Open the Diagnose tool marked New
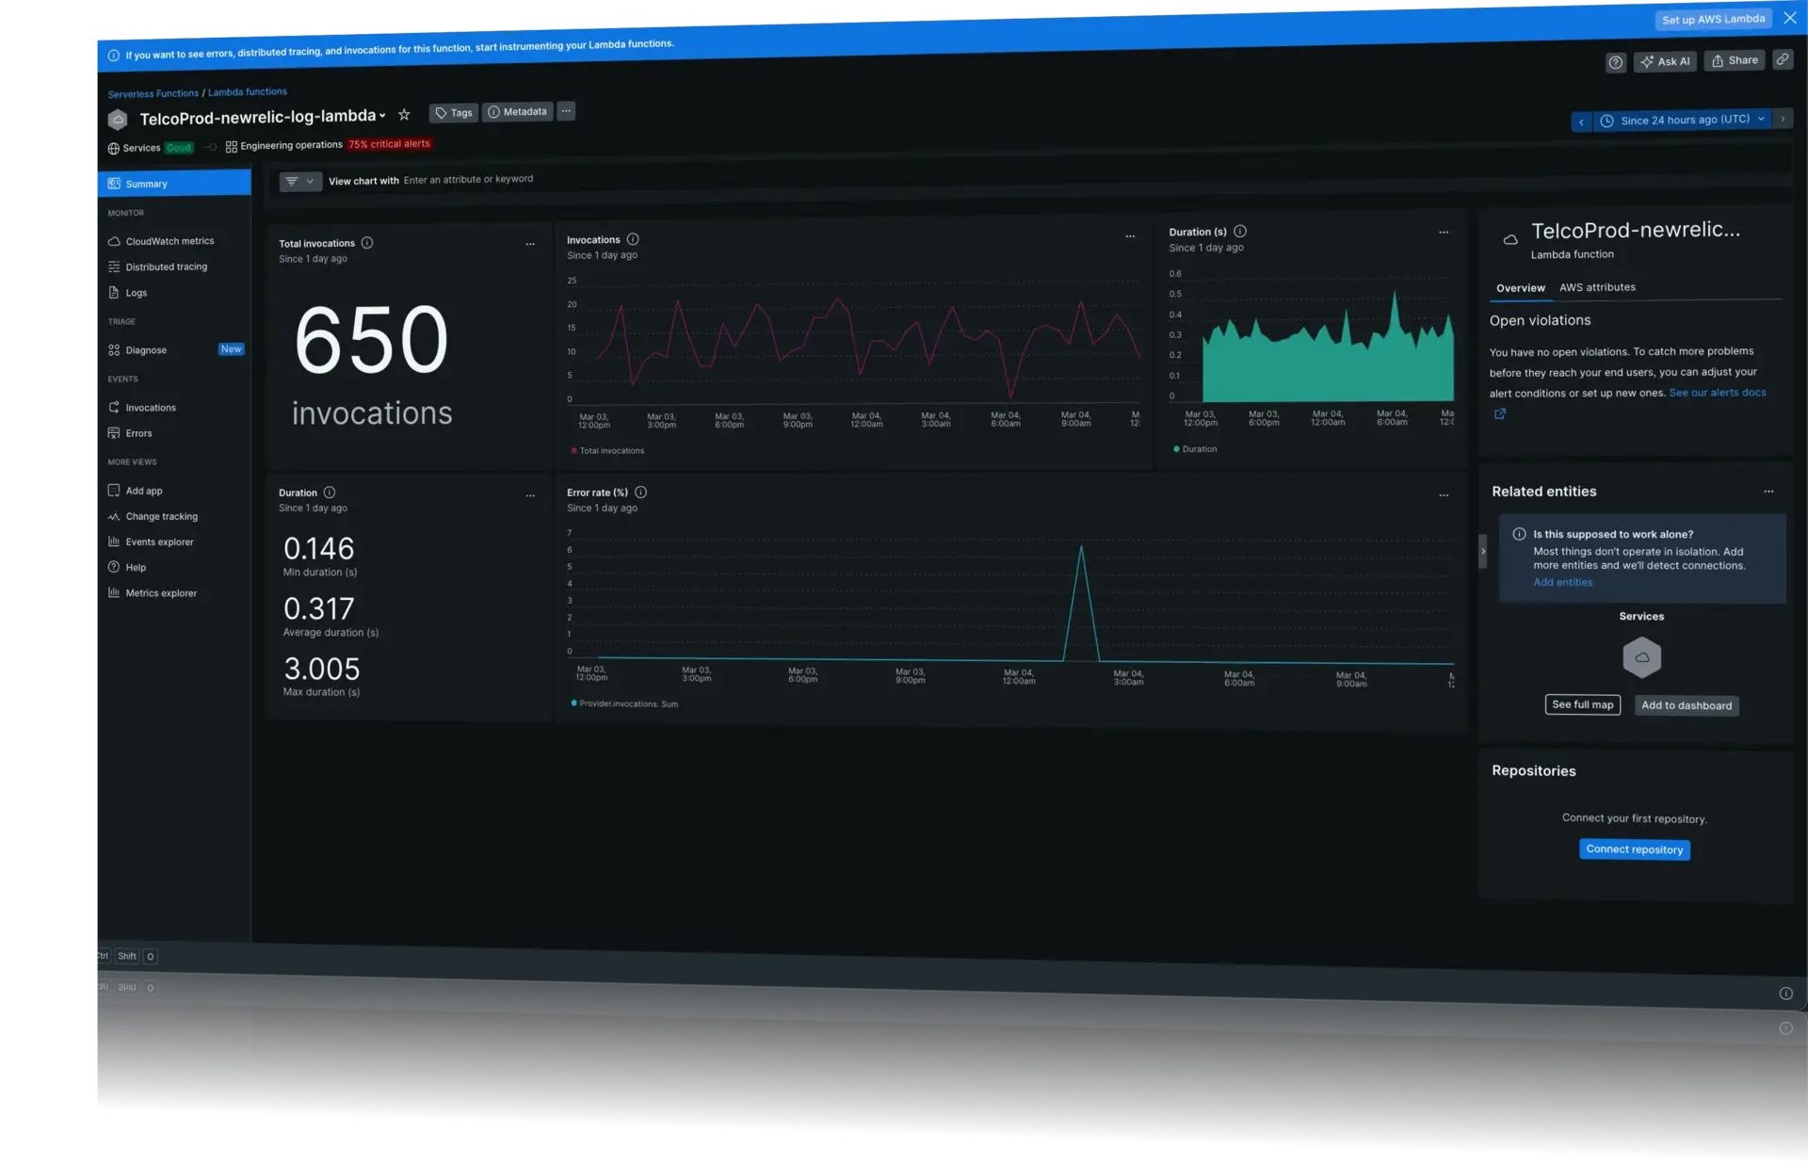 (x=148, y=349)
